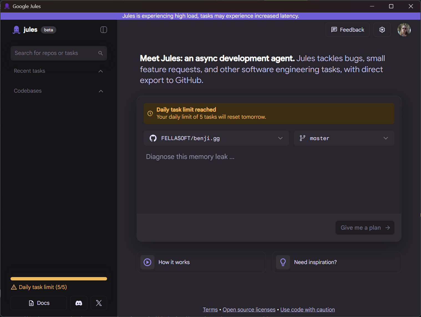421x317 pixels.
Task: Click the daily task limit progress bar
Action: (59, 279)
